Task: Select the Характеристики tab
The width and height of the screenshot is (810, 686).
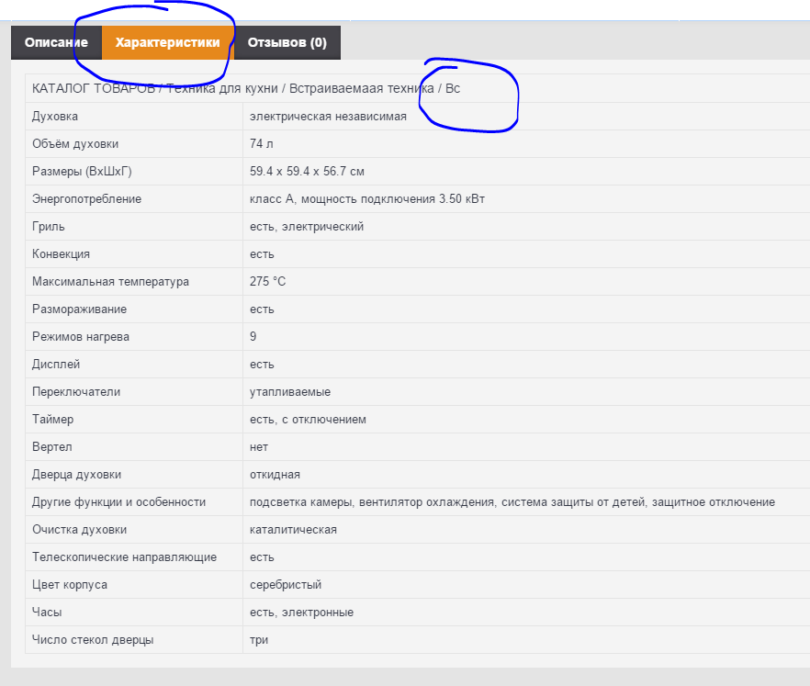Action: coord(168,42)
